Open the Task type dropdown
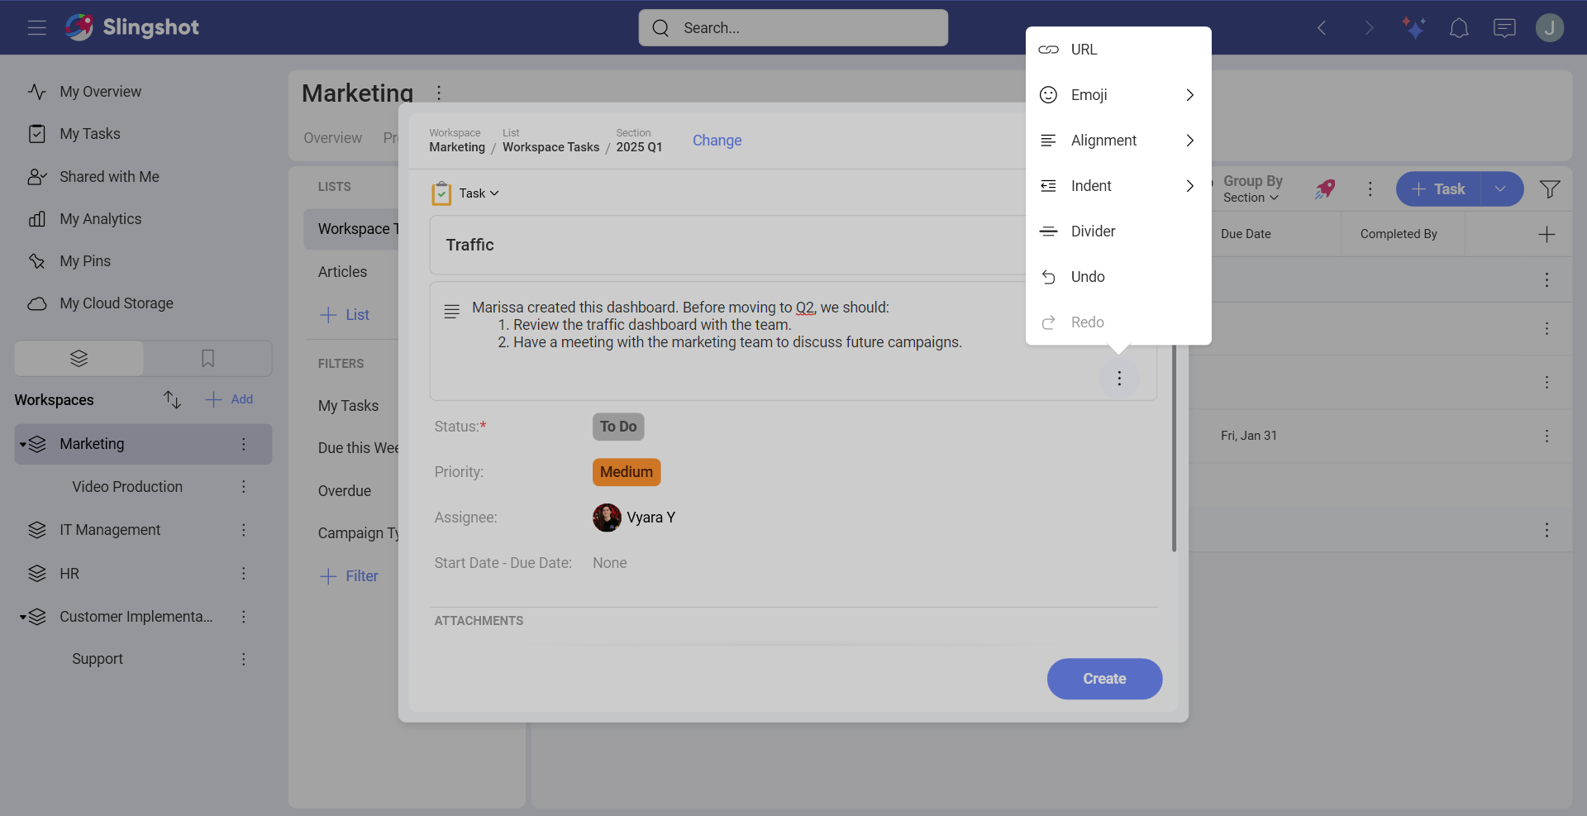Image resolution: width=1587 pixels, height=816 pixels. [479, 193]
